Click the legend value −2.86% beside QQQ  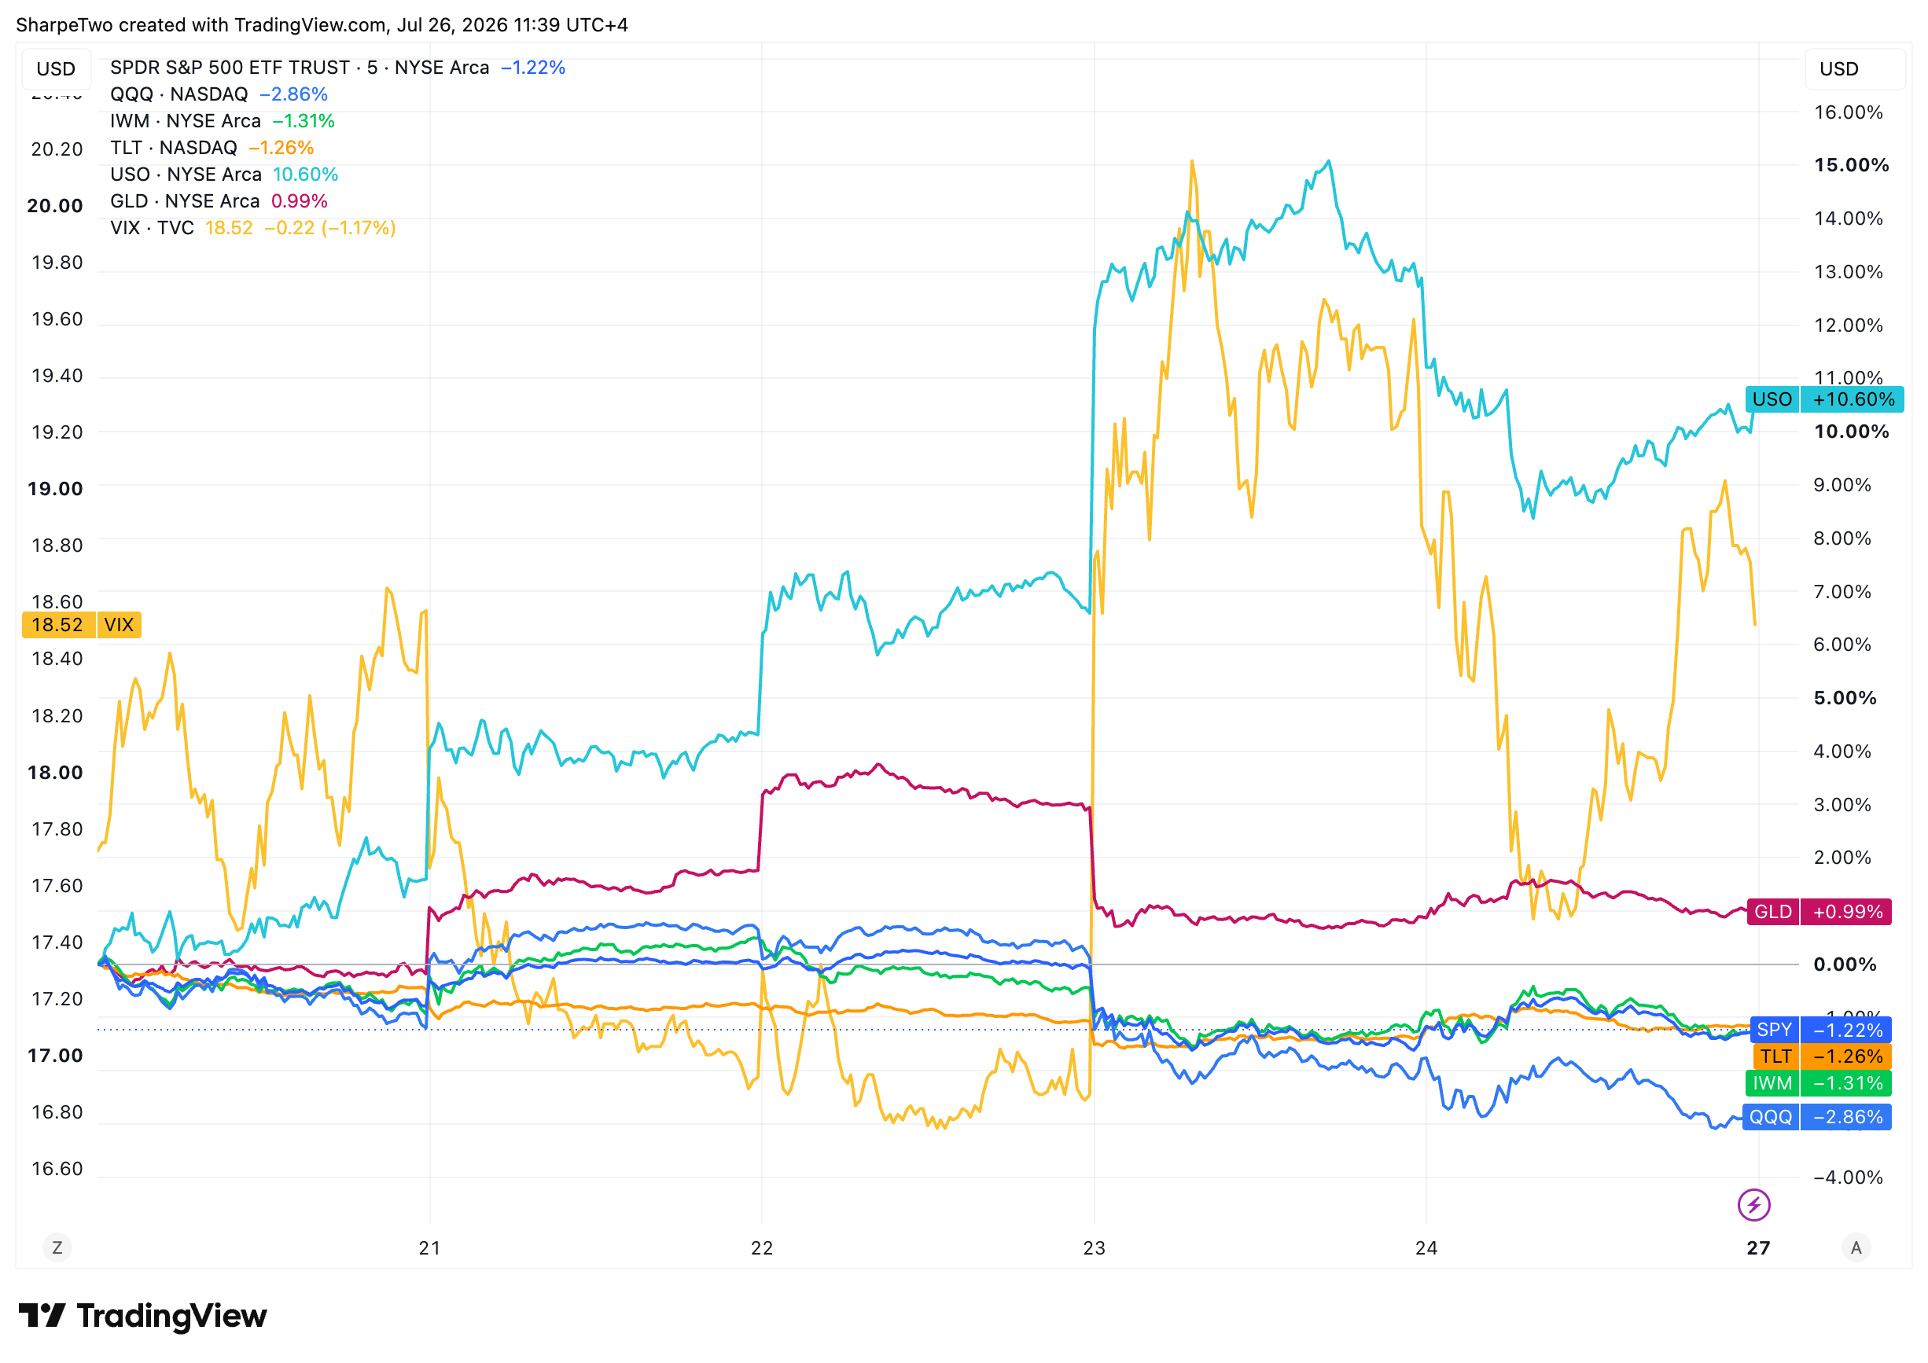tap(293, 94)
